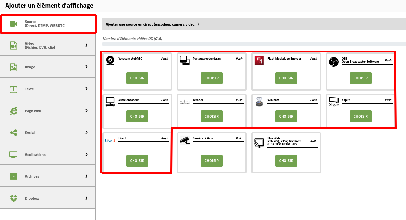Click the Texte T icon
The image size is (406, 220).
point(13,89)
